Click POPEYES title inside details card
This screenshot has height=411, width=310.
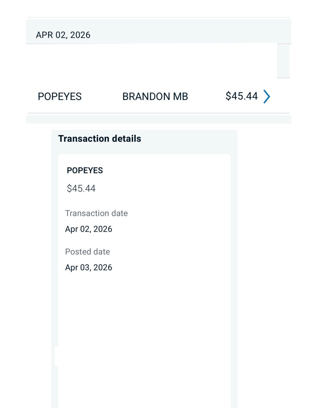point(85,171)
